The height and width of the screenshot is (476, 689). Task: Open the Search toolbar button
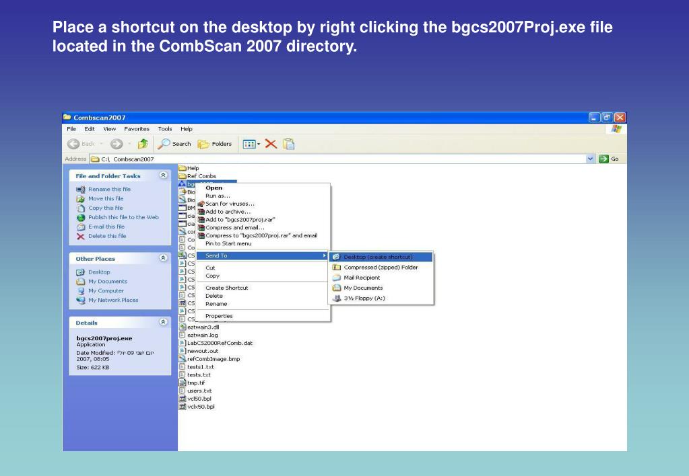tap(174, 144)
